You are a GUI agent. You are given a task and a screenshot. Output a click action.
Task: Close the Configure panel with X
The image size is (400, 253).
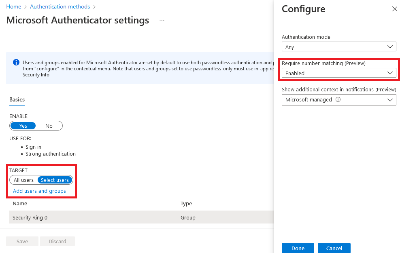(394, 9)
